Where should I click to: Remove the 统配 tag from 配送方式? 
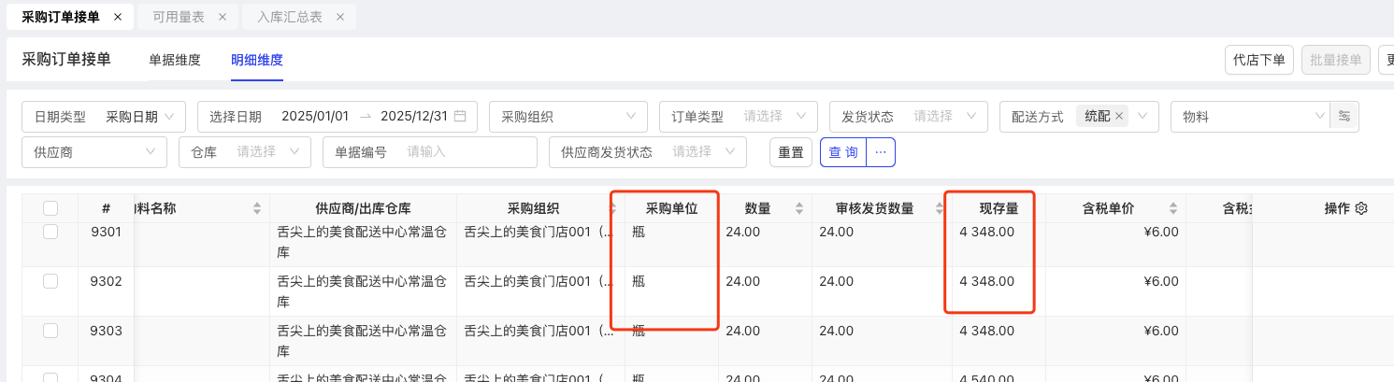1118,117
